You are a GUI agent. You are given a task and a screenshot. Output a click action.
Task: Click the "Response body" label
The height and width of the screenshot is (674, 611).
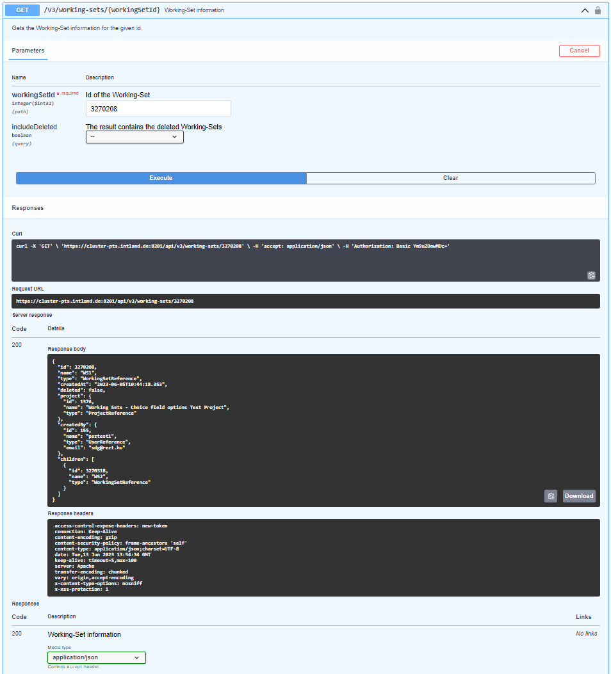pos(67,349)
